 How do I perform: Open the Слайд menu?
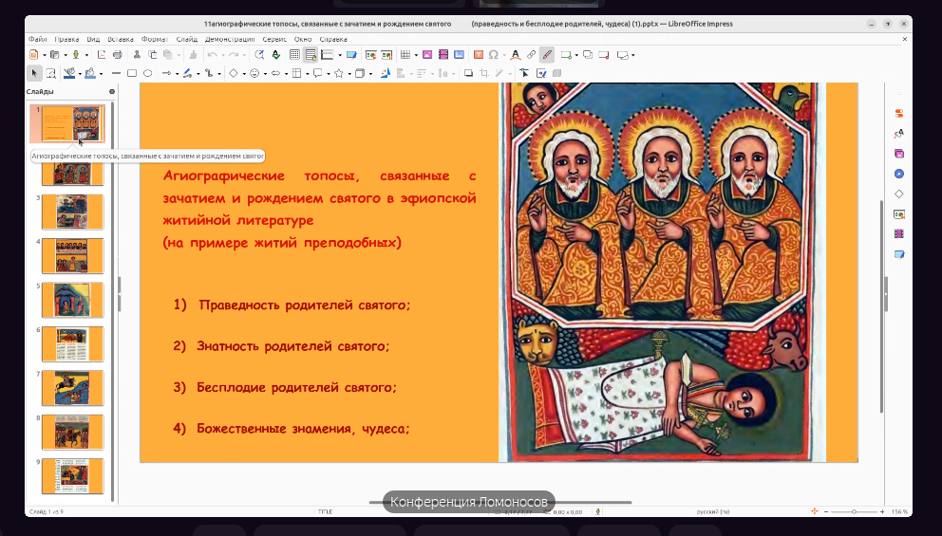pyautogui.click(x=187, y=39)
